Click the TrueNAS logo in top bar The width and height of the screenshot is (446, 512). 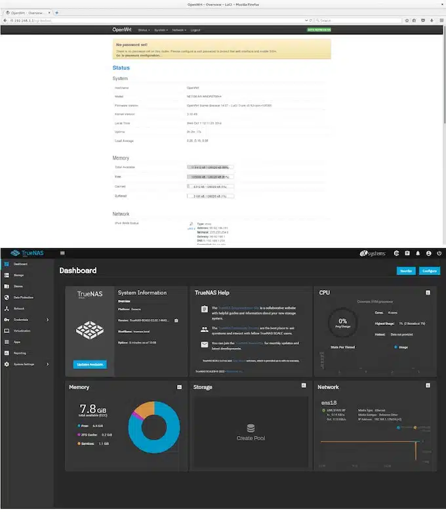(x=27, y=253)
